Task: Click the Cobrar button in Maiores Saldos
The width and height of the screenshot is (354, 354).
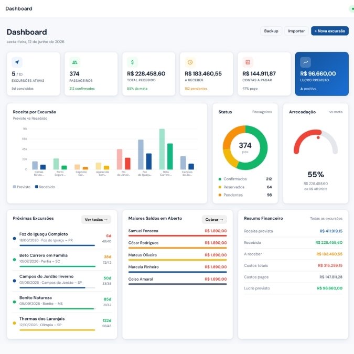Action: coord(214,219)
